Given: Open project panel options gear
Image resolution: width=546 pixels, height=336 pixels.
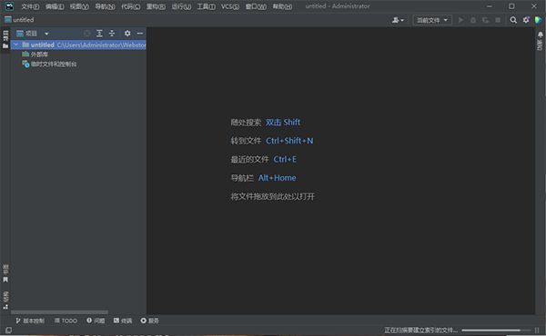Looking at the screenshot, I should pyautogui.click(x=127, y=34).
